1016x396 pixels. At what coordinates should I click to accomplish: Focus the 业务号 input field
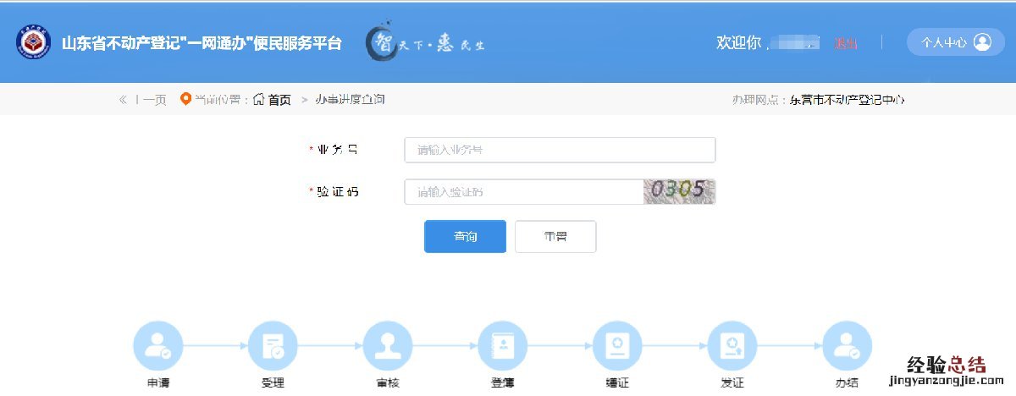click(560, 150)
